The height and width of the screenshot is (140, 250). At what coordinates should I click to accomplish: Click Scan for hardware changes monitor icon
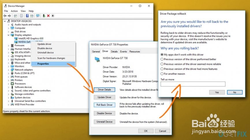click(x=38, y=16)
